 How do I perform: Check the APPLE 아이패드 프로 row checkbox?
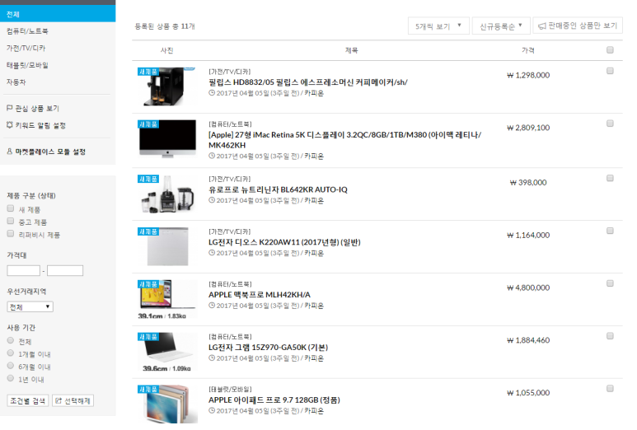coord(610,389)
